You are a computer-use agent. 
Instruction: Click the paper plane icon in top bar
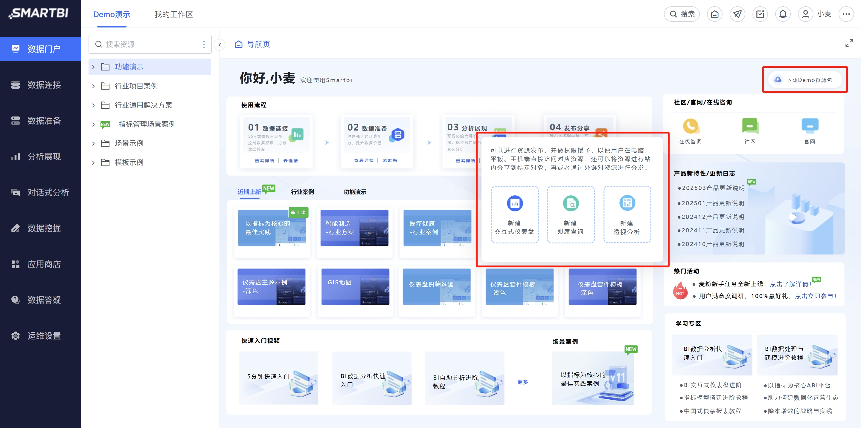pos(737,14)
